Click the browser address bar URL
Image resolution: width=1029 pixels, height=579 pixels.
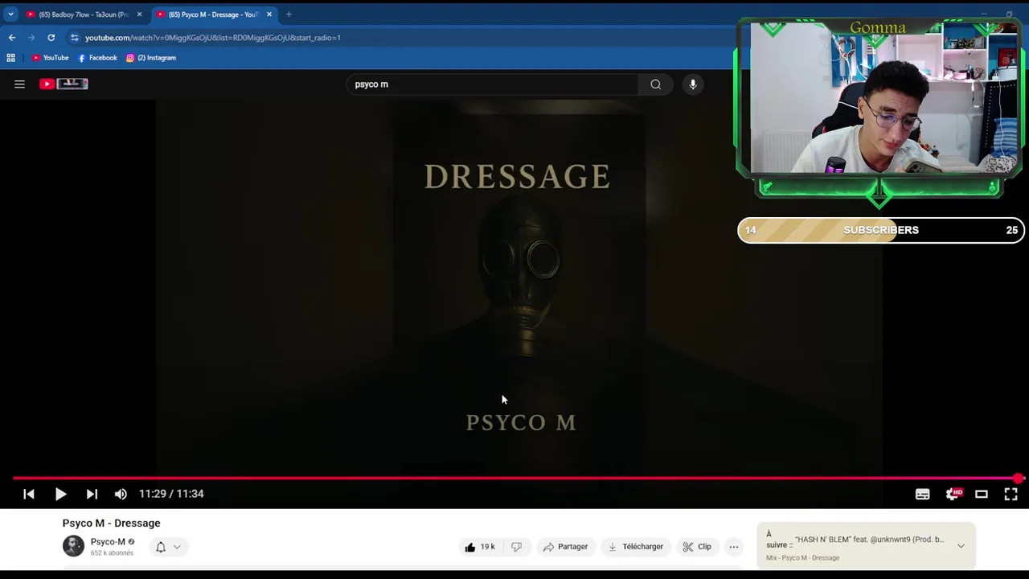(213, 38)
